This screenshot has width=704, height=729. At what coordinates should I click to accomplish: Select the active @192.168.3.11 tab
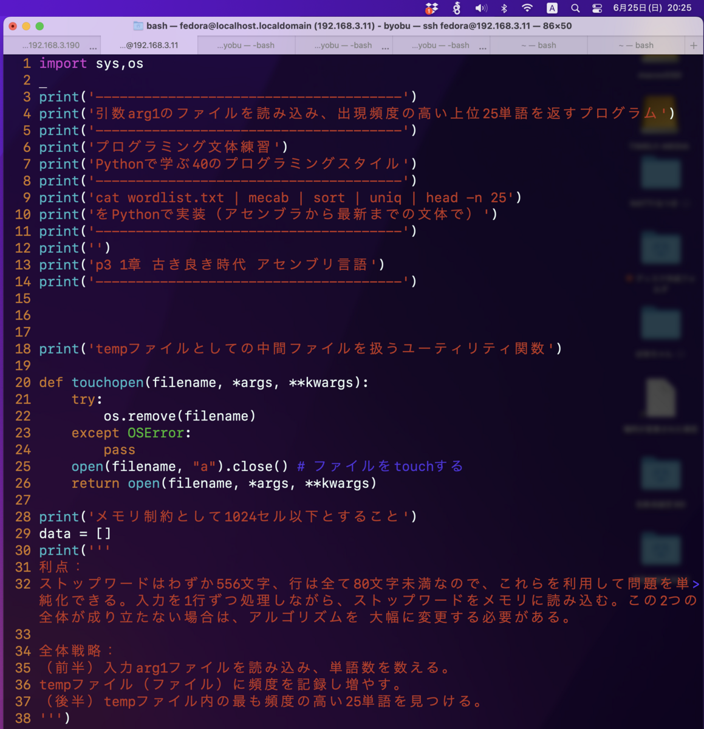pos(149,45)
